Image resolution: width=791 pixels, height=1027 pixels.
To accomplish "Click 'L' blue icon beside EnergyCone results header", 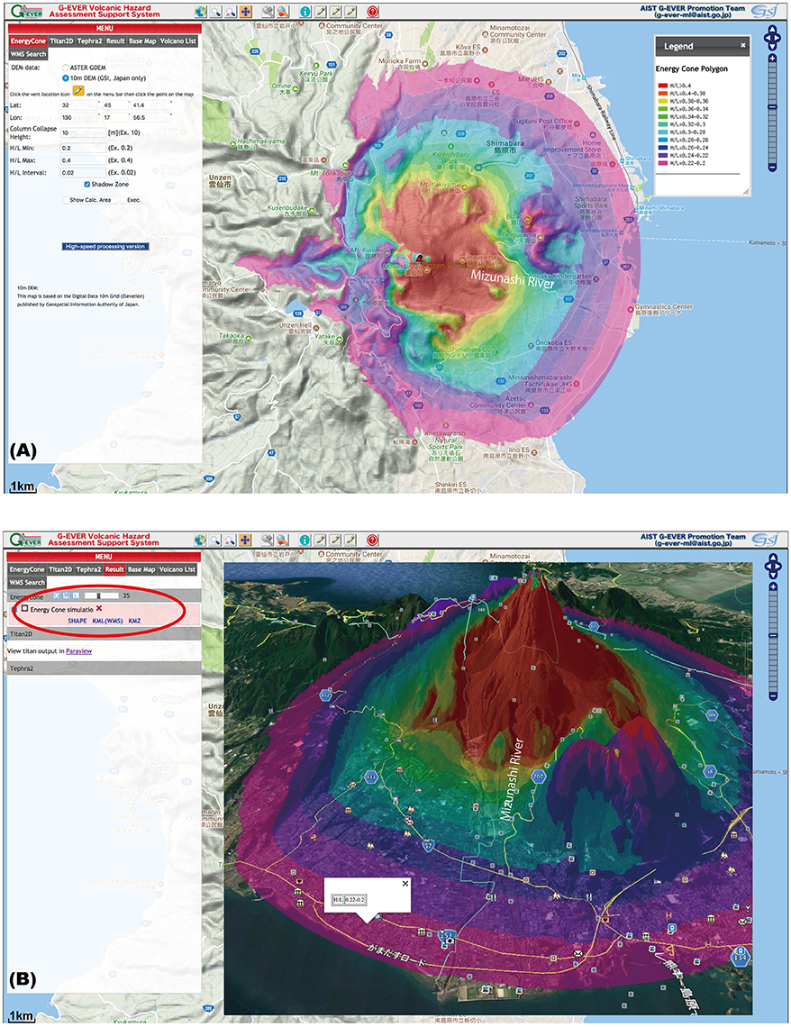I will click(76, 595).
